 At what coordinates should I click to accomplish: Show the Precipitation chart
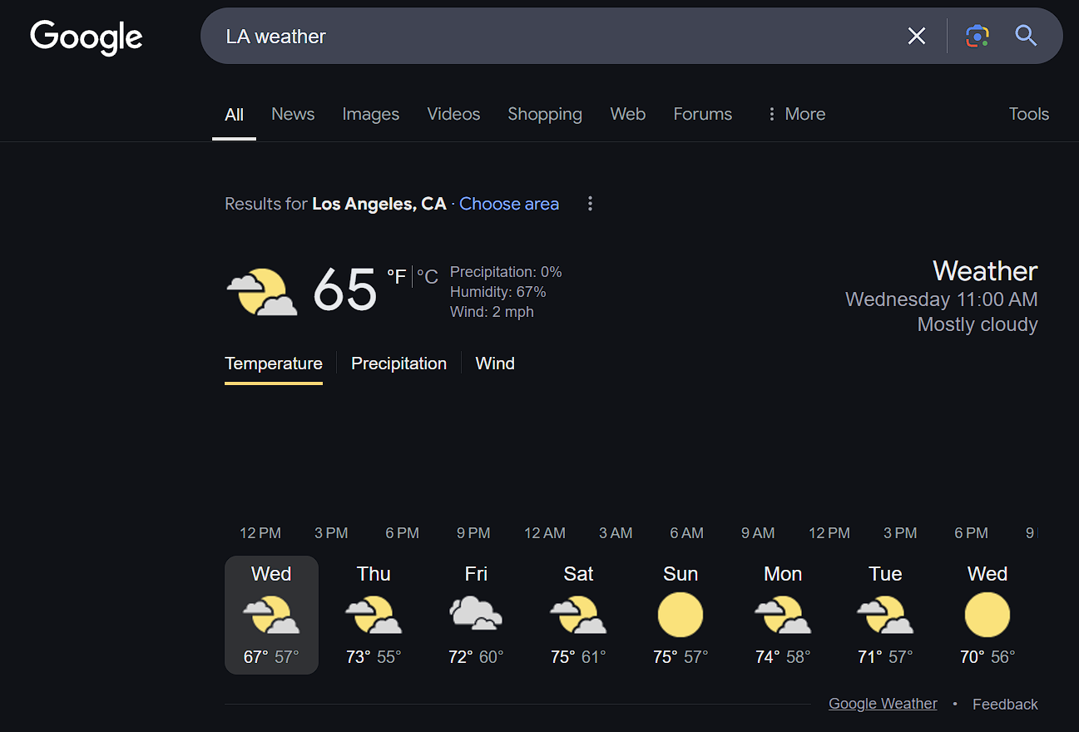(x=398, y=364)
